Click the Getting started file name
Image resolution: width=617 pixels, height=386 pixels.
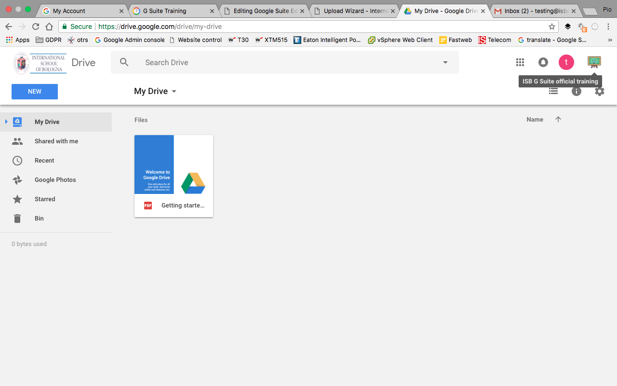click(x=183, y=206)
